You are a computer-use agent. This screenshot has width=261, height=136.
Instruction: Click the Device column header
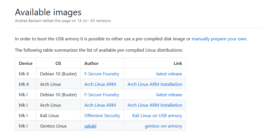point(26,63)
